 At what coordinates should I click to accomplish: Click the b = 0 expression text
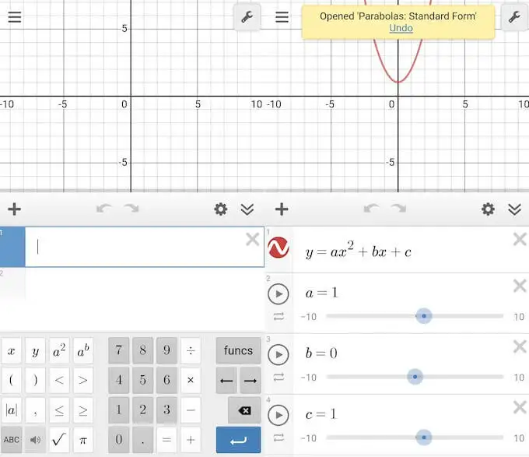tap(321, 353)
